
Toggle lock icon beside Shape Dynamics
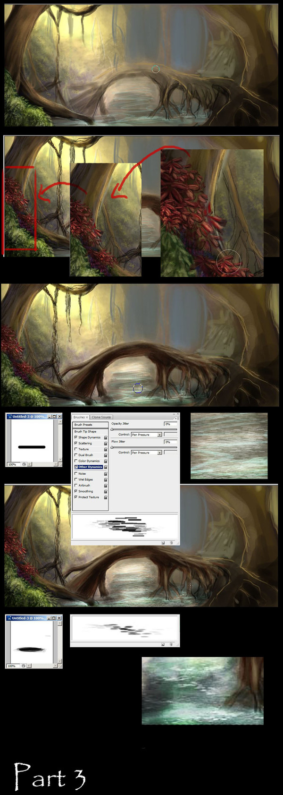(106, 437)
